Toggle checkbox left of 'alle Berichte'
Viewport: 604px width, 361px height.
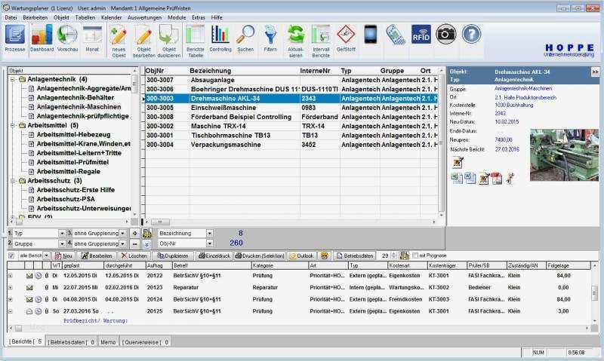(11, 256)
